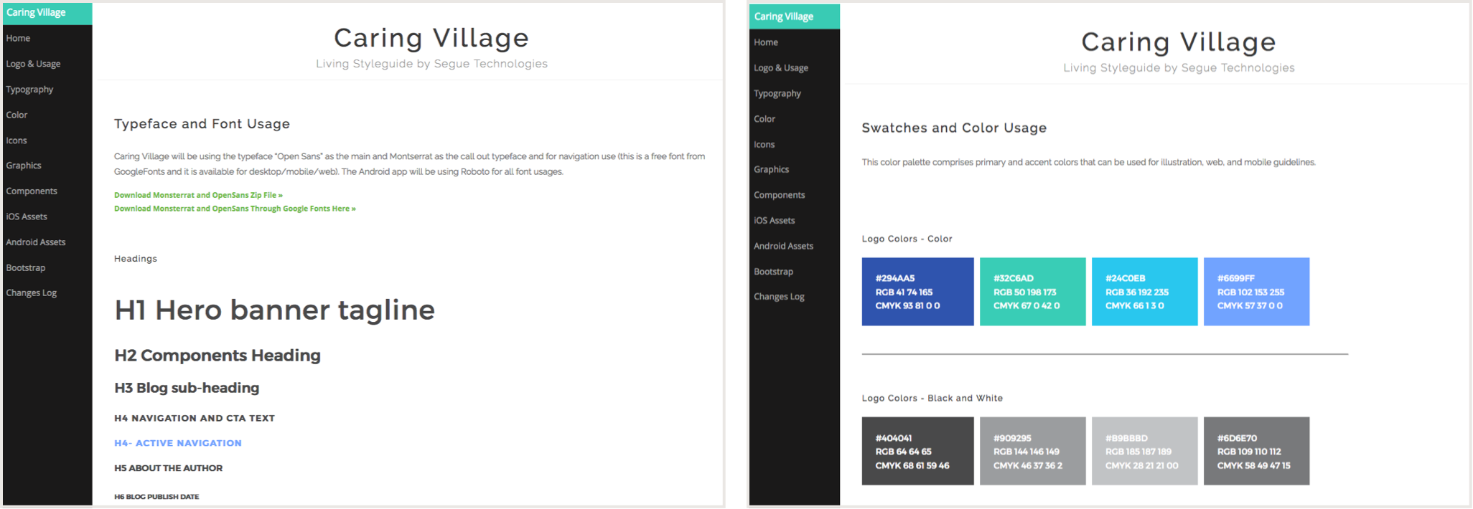Choose the #6699FF light blue swatch
The image size is (1473, 509).
(x=1256, y=292)
